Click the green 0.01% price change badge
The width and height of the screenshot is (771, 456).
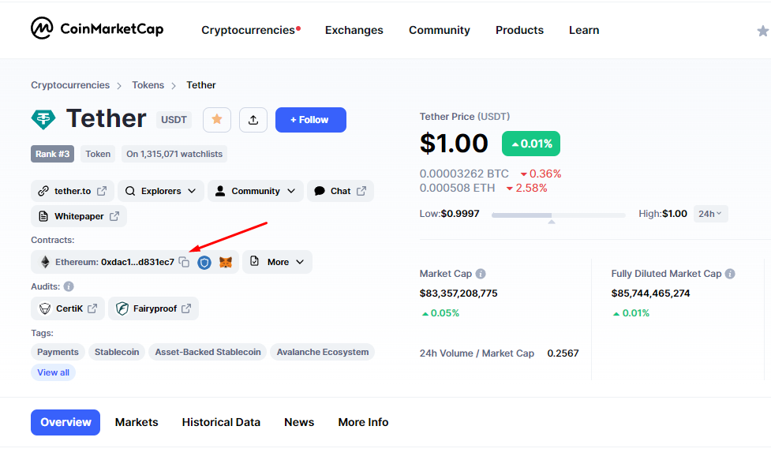(x=531, y=144)
